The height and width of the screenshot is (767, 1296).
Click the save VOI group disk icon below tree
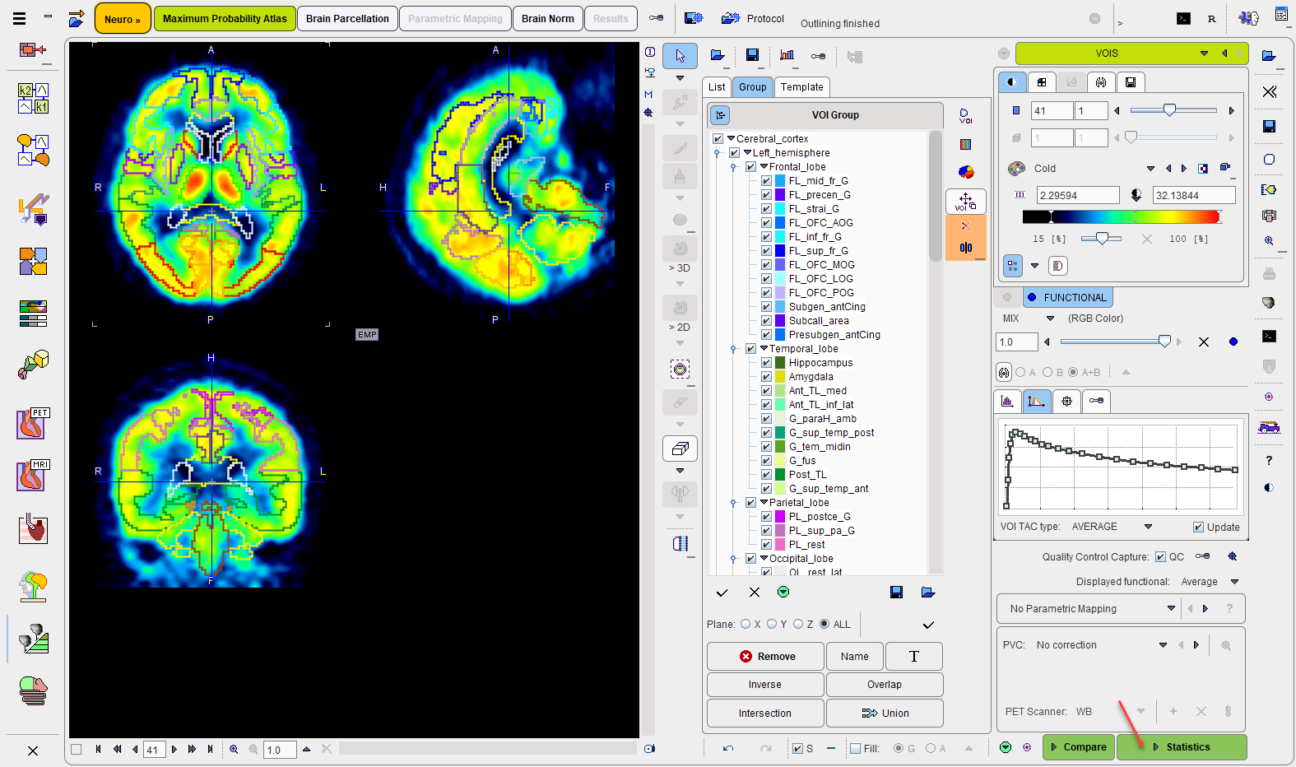tap(897, 592)
